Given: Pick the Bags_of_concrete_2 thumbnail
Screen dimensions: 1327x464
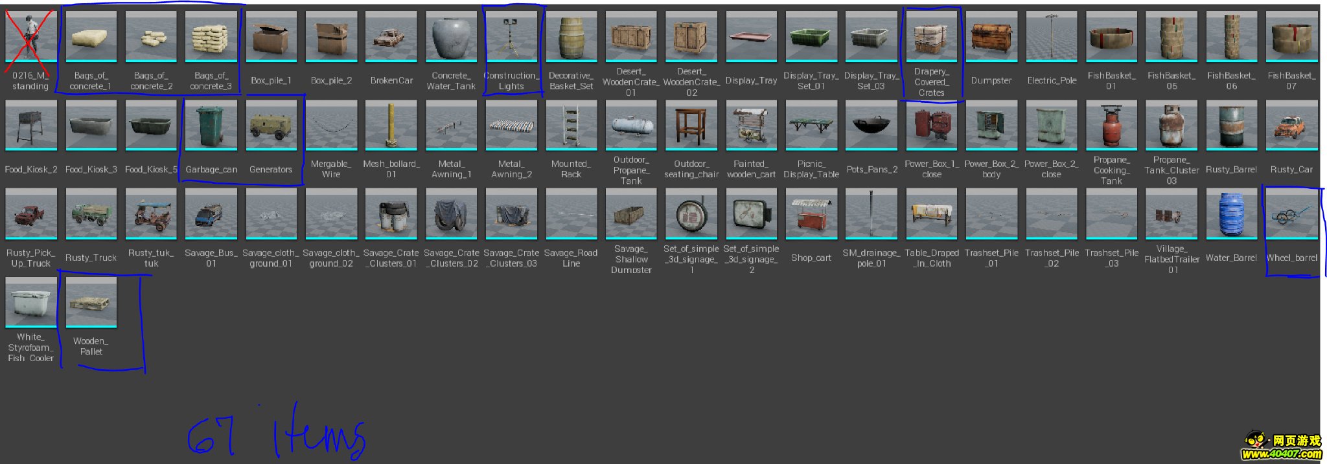Looking at the screenshot, I should (151, 36).
